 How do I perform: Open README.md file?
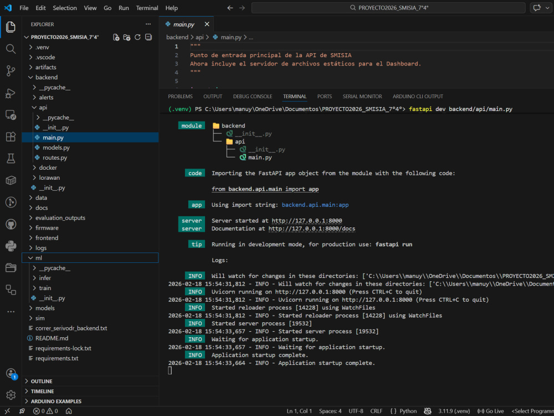click(90, 338)
